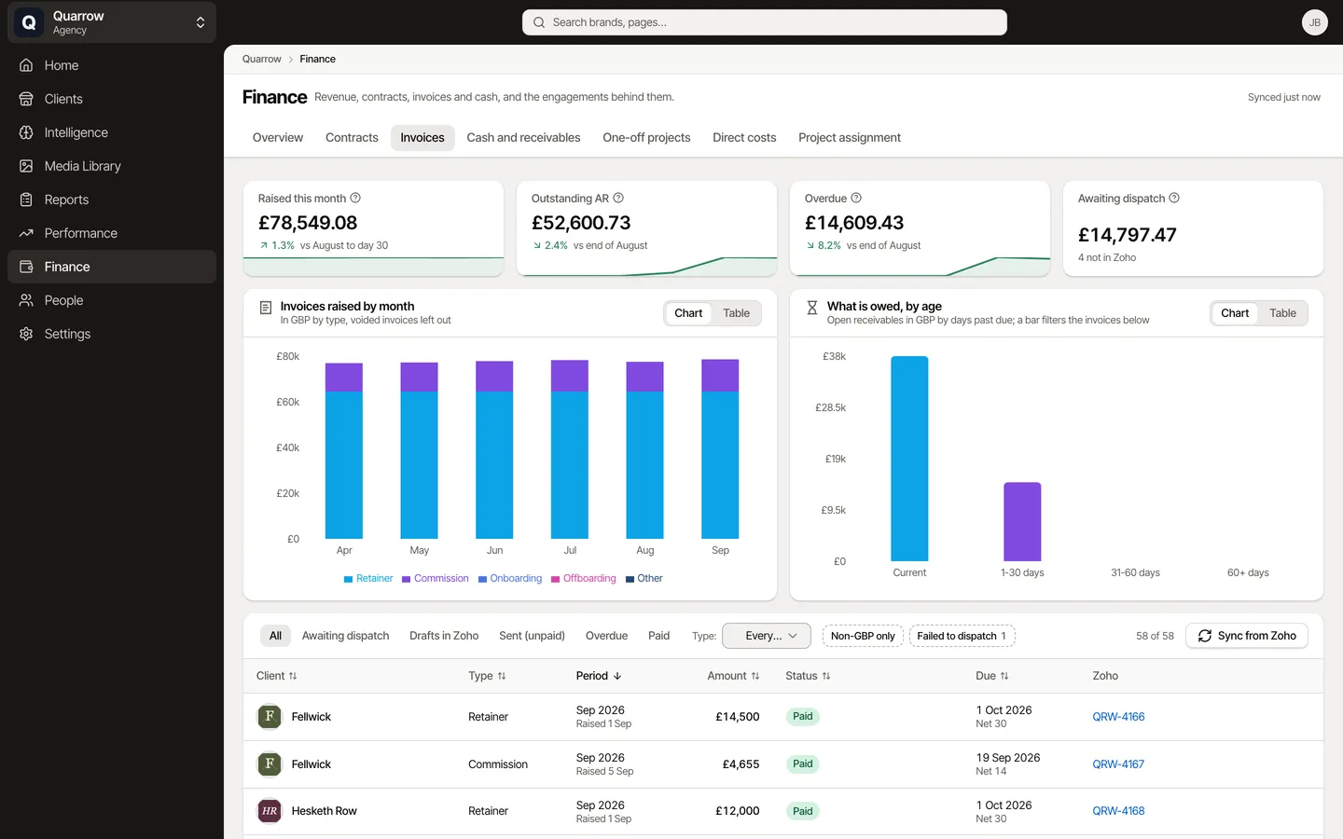Open the Overview tab
Screen dimensions: 1343x839
point(278,138)
